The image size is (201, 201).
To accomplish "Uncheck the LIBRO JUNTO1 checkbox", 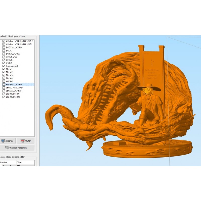I will tap(4, 97).
